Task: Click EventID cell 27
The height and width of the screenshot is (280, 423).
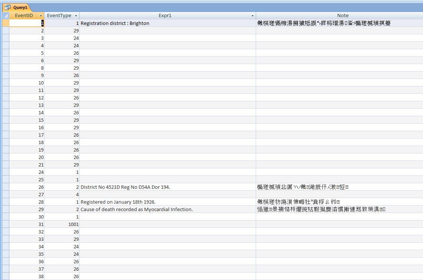Action: pos(27,194)
